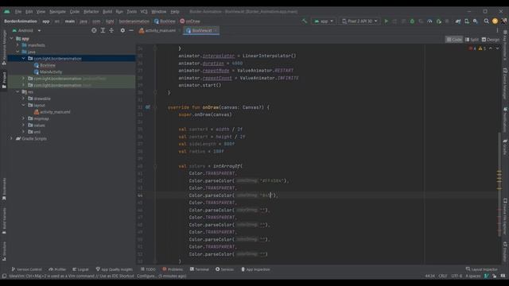Collapse the highlighted com.light.borderanimation package
Viewport: 509px width, 286px height.
pyautogui.click(x=23, y=58)
